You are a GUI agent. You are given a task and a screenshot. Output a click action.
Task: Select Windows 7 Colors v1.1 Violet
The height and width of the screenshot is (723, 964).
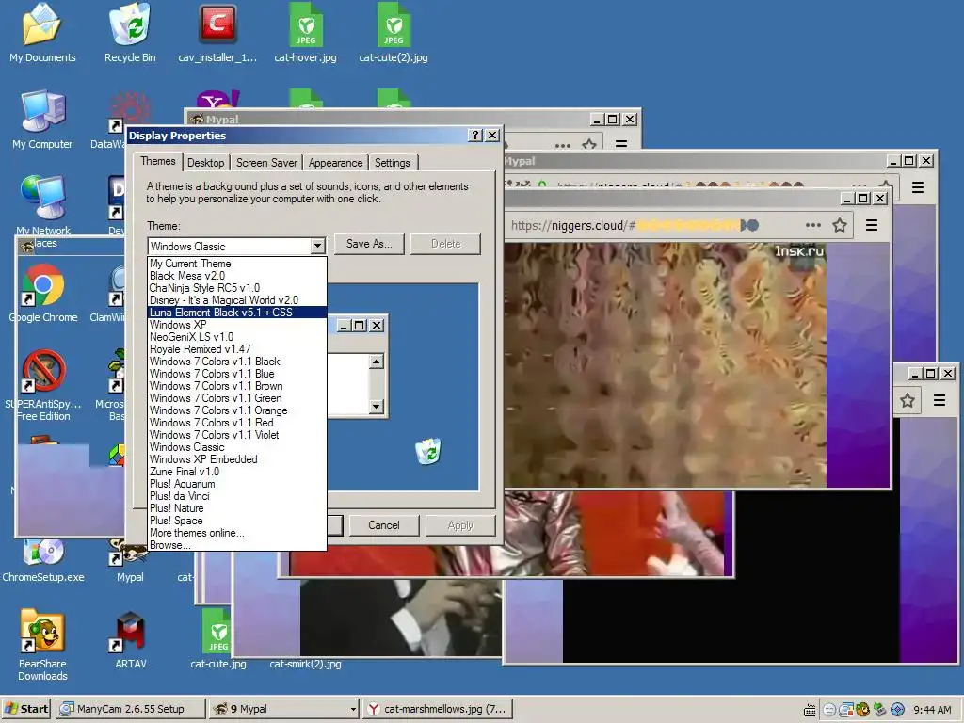tap(237, 435)
